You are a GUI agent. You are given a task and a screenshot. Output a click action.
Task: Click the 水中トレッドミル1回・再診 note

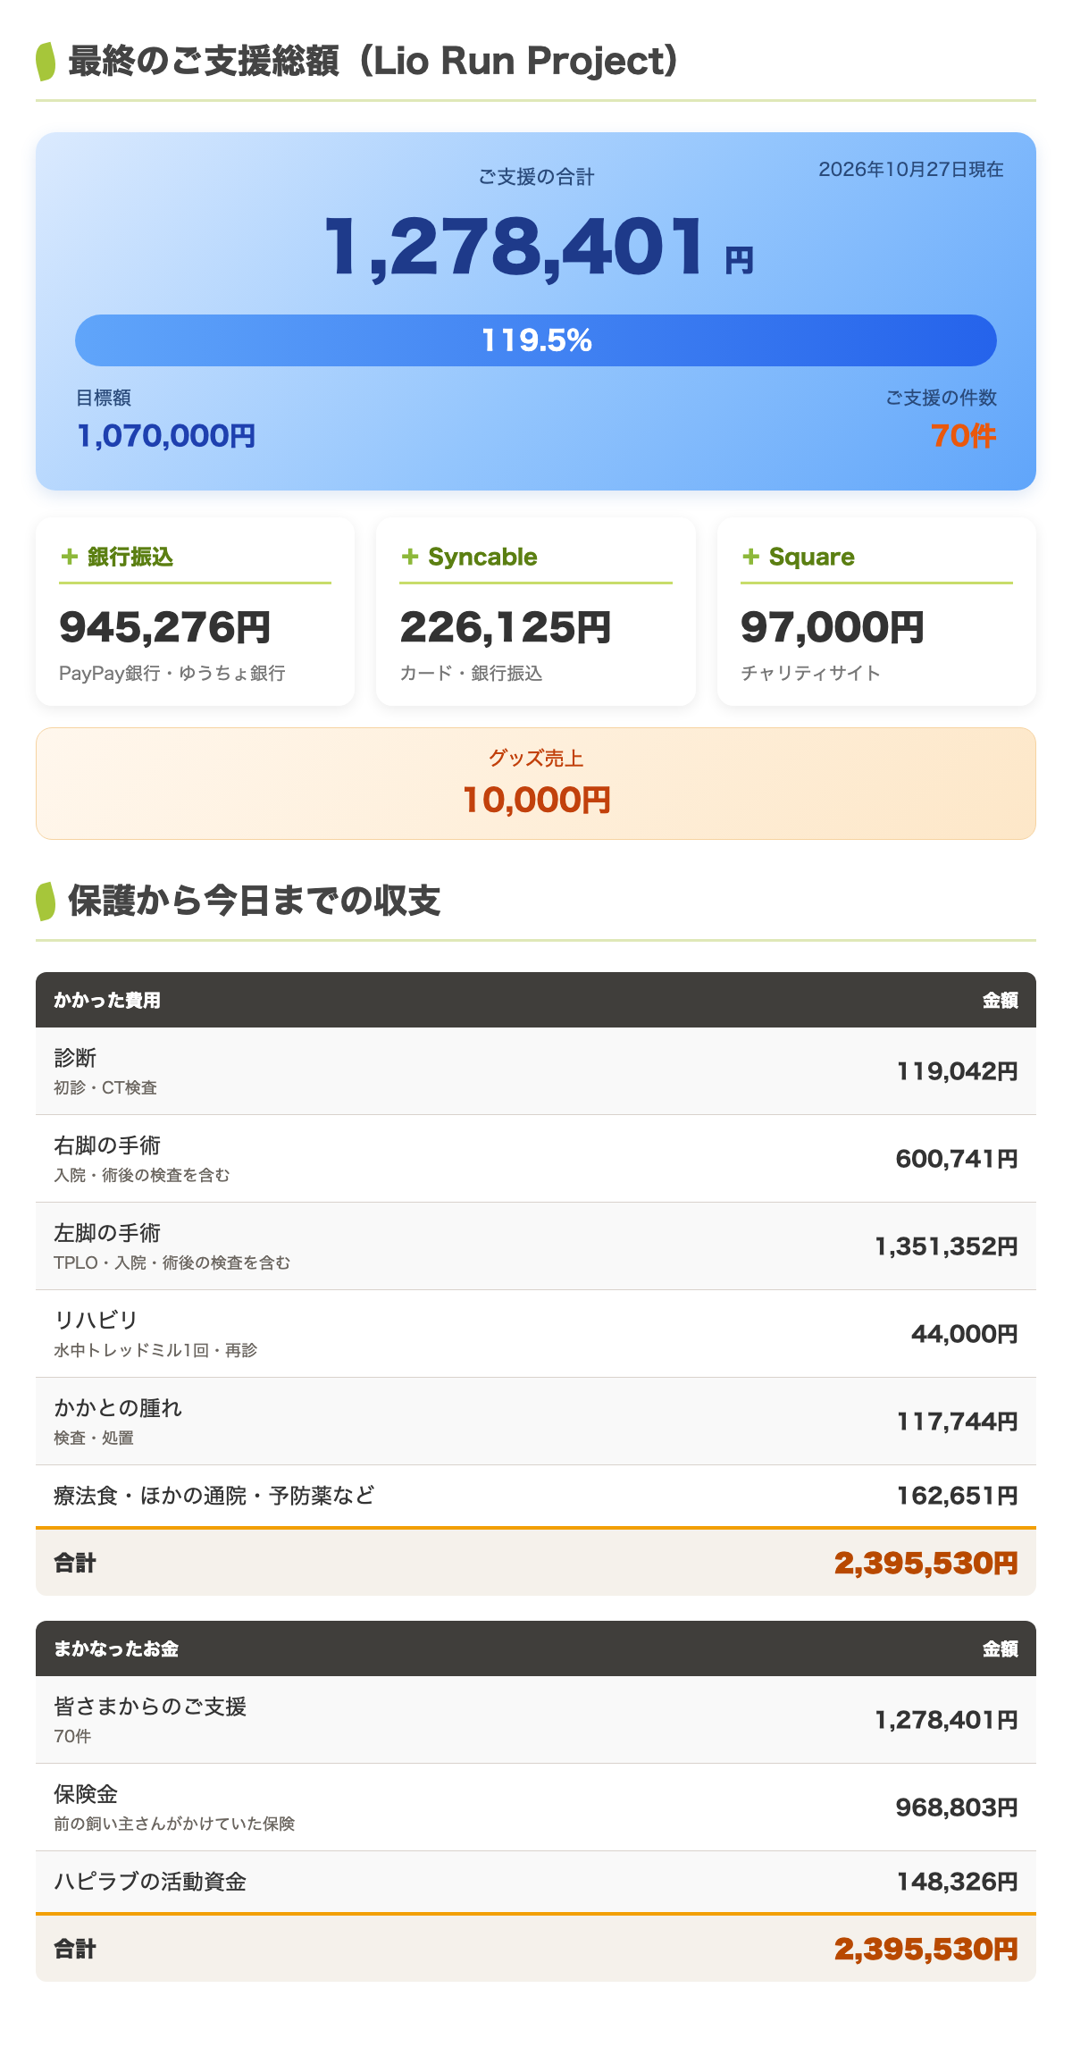[x=155, y=1350]
